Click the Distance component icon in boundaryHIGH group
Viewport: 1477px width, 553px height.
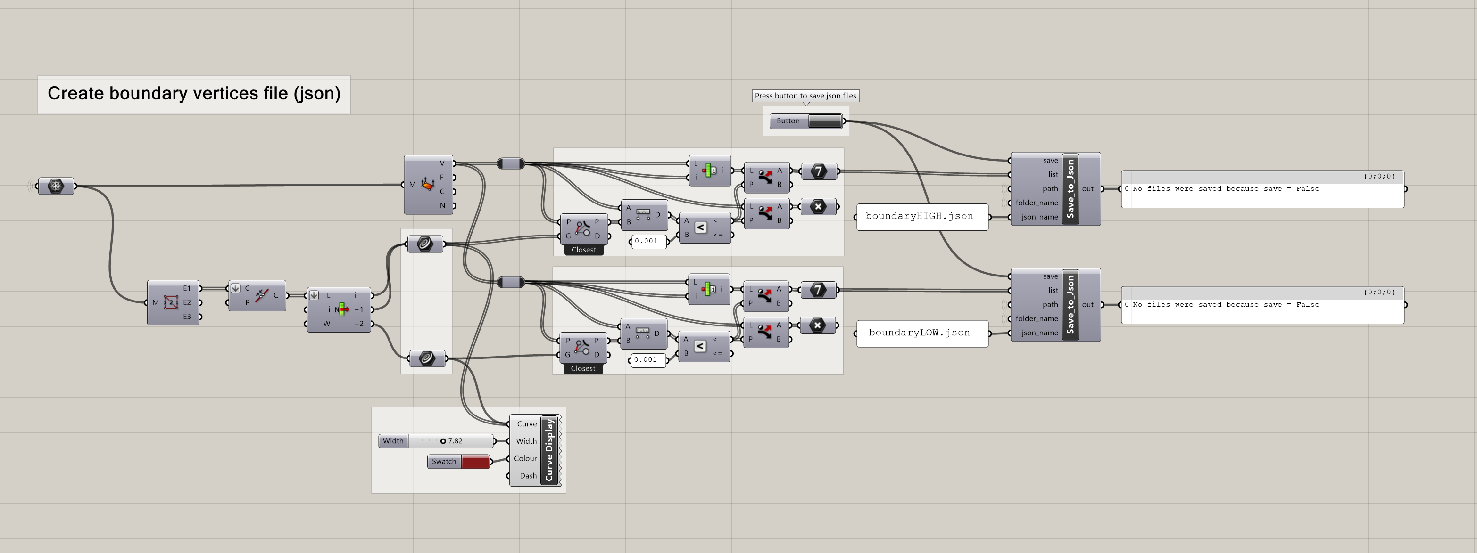point(643,215)
